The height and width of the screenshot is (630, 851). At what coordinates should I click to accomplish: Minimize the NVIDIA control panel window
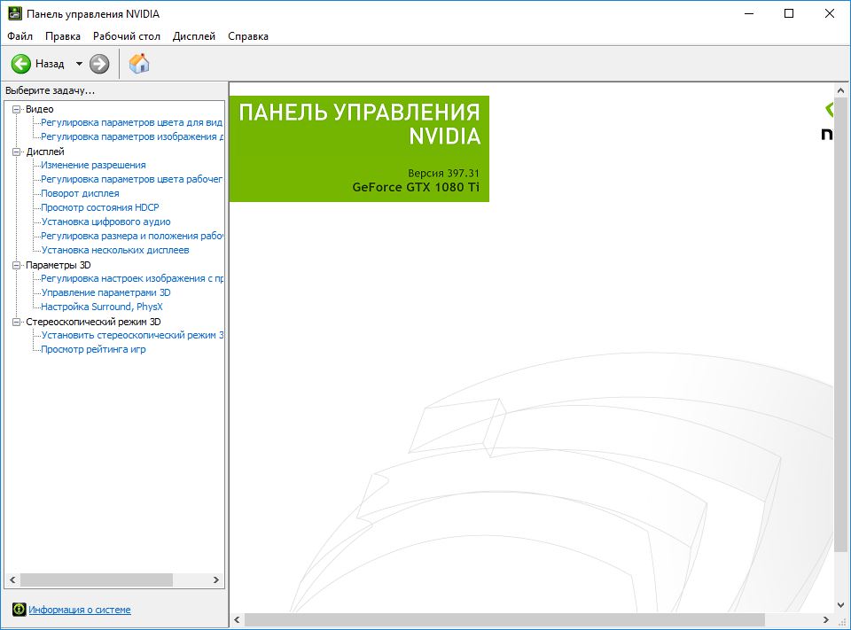click(750, 13)
